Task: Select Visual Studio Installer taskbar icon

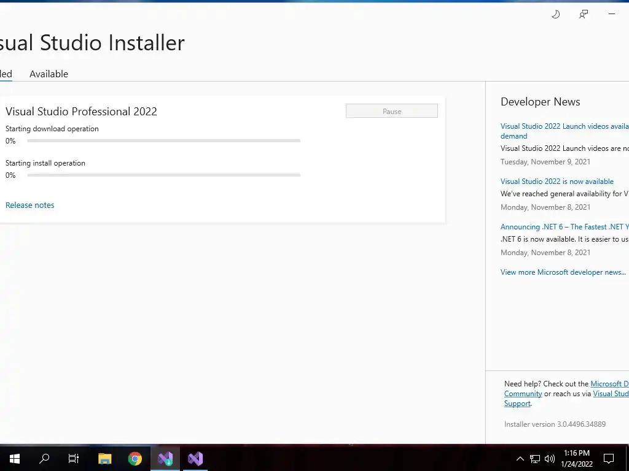Action: point(165,458)
